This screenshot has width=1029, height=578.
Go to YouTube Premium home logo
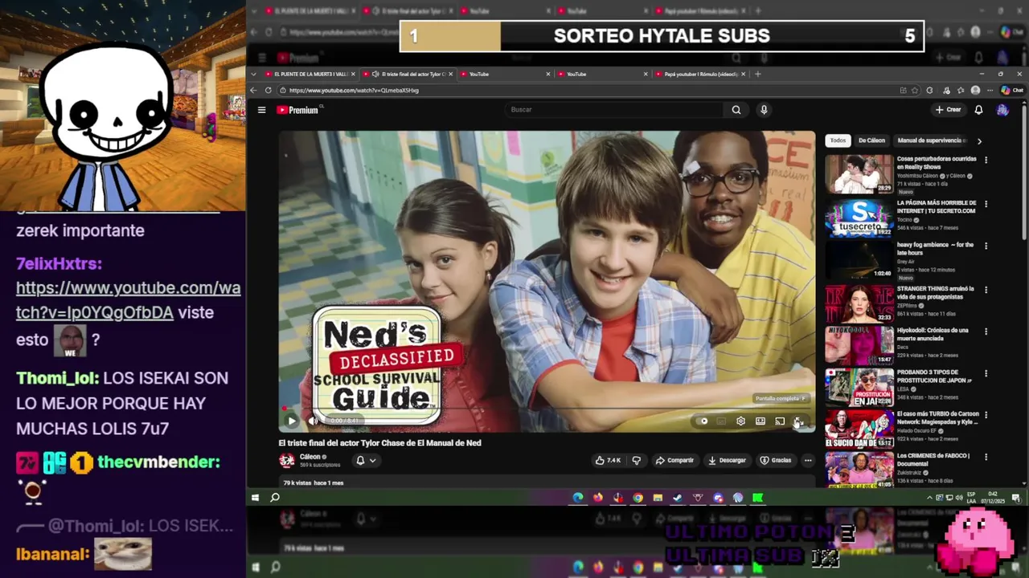pos(297,110)
